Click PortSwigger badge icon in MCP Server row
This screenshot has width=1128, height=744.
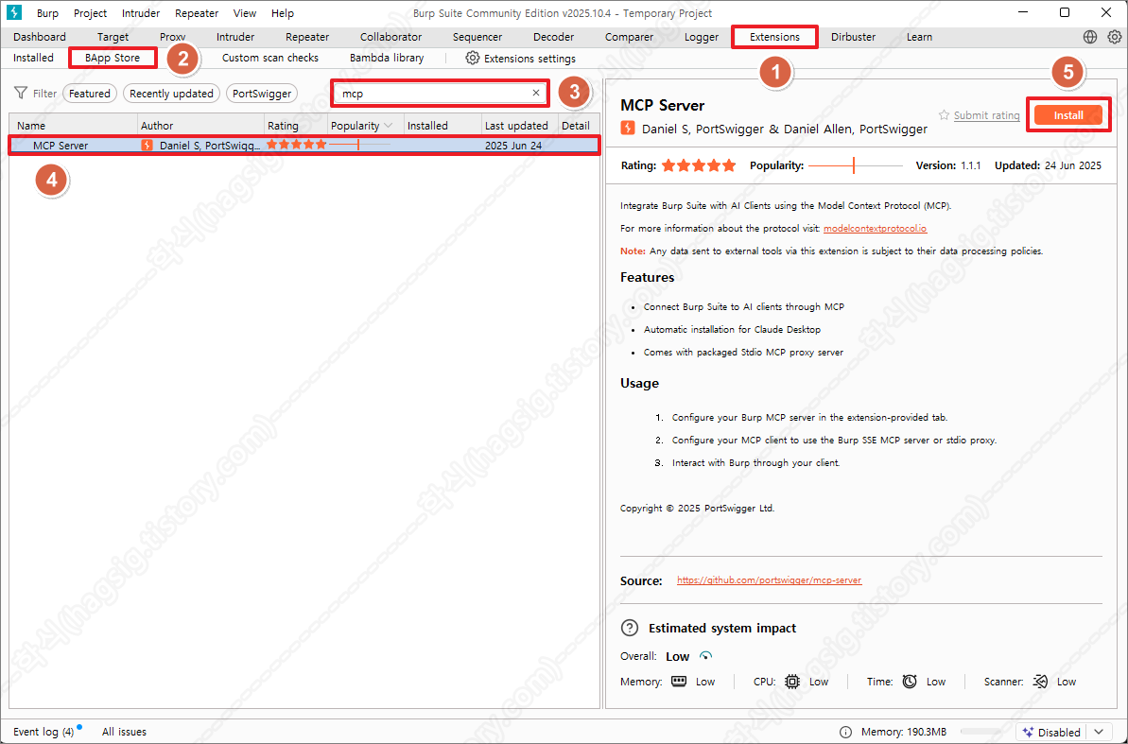click(x=148, y=145)
